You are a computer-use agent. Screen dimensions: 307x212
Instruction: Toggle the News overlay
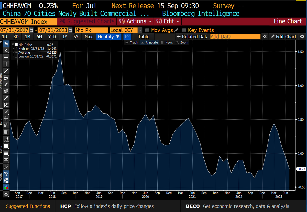point(167,42)
